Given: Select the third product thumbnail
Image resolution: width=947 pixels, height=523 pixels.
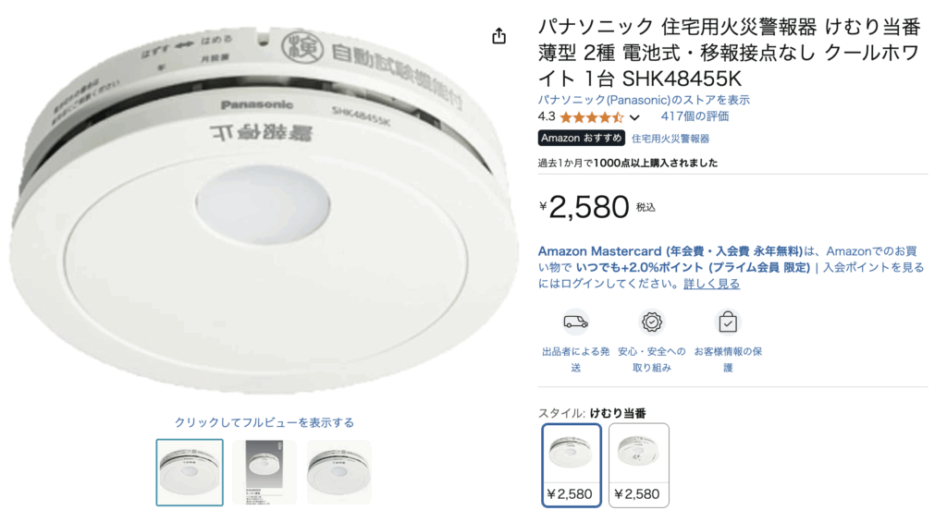Looking at the screenshot, I should [338, 472].
